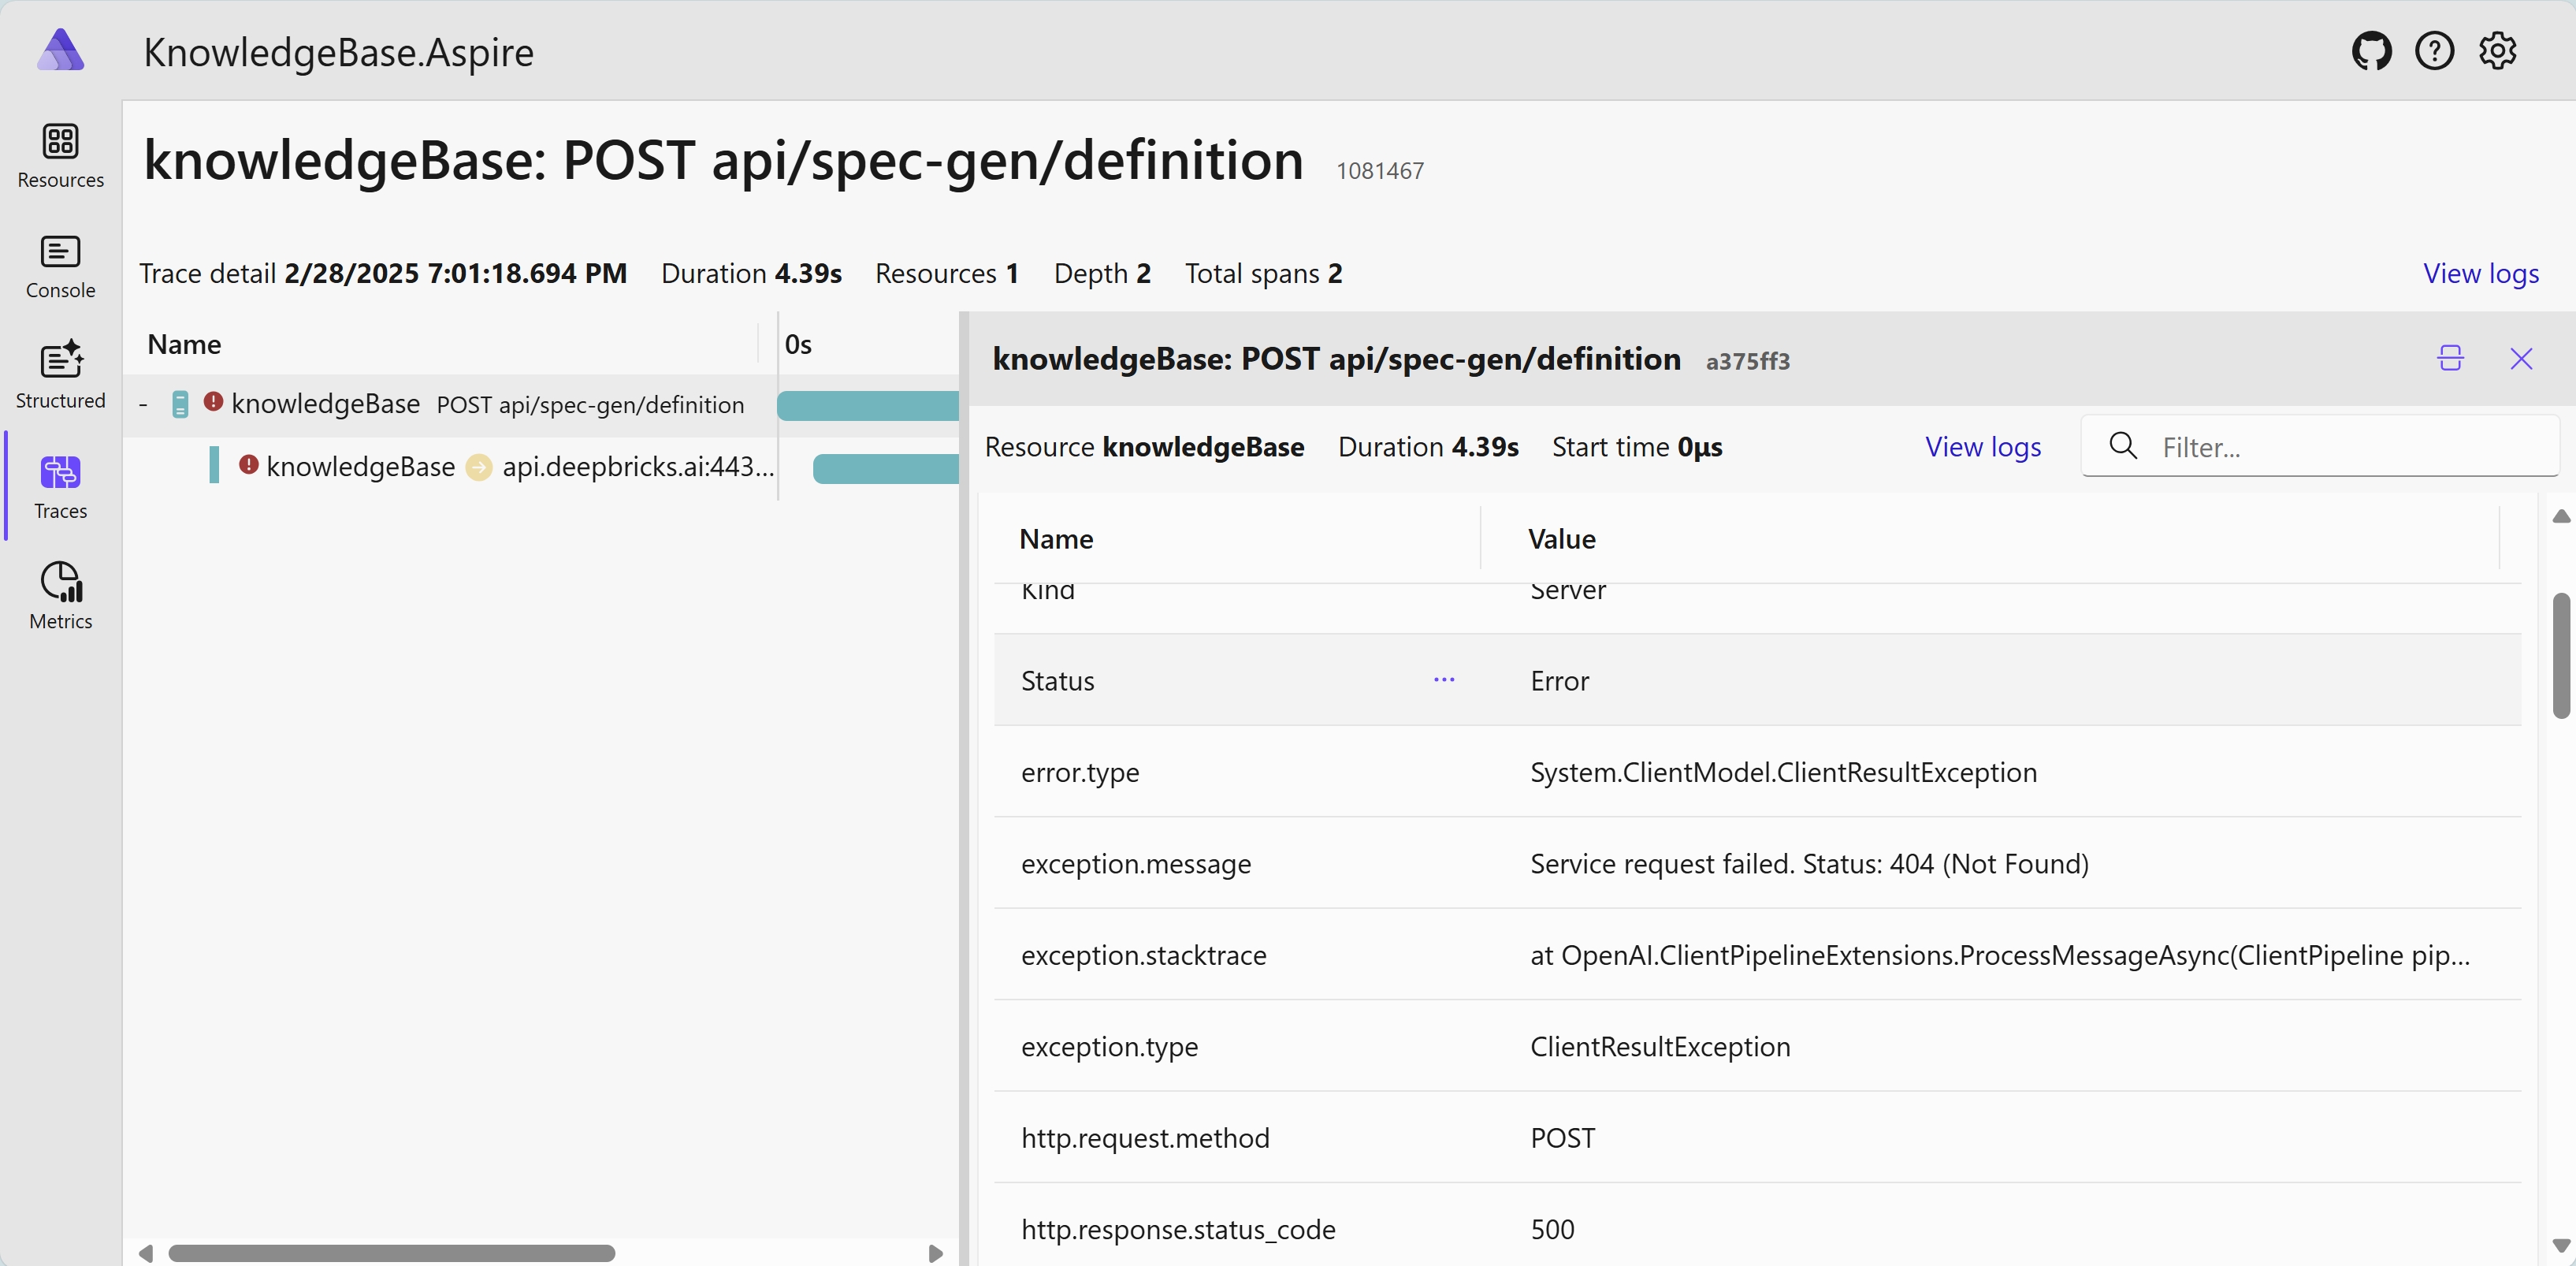Click the Name column header in details
Viewport: 2576px width, 1266px height.
coord(1056,539)
